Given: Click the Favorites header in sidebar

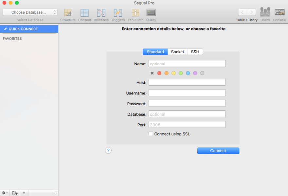Looking at the screenshot, I should 12,39.
